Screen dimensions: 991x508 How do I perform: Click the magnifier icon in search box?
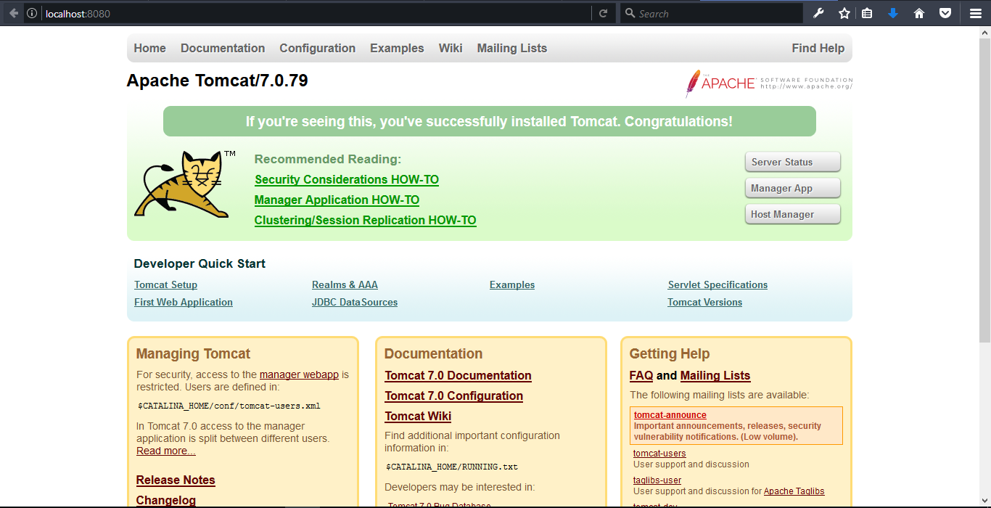630,13
